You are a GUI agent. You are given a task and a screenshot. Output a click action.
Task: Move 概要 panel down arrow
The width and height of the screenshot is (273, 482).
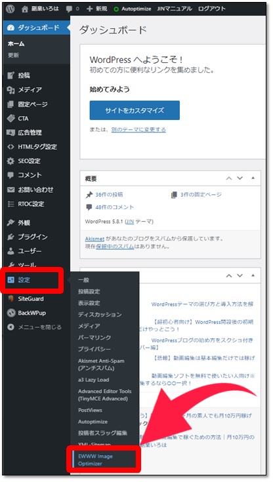[x=240, y=178]
